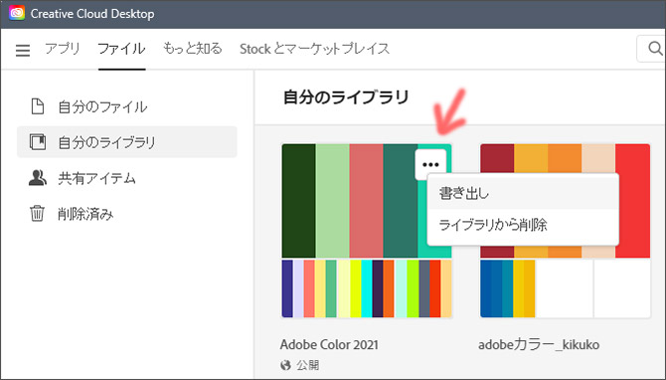Click dark green swatch in Adobe Color 2021
This screenshot has height=380, width=666.
pos(298,201)
